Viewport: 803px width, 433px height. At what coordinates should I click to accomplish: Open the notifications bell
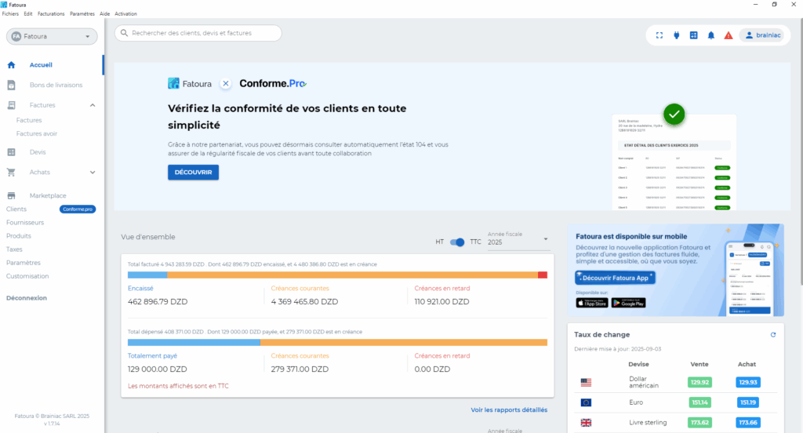(x=711, y=35)
